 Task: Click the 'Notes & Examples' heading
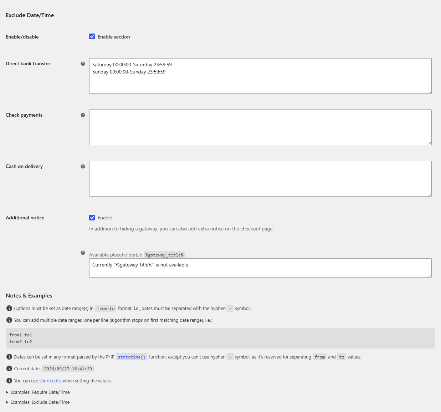pyautogui.click(x=29, y=296)
